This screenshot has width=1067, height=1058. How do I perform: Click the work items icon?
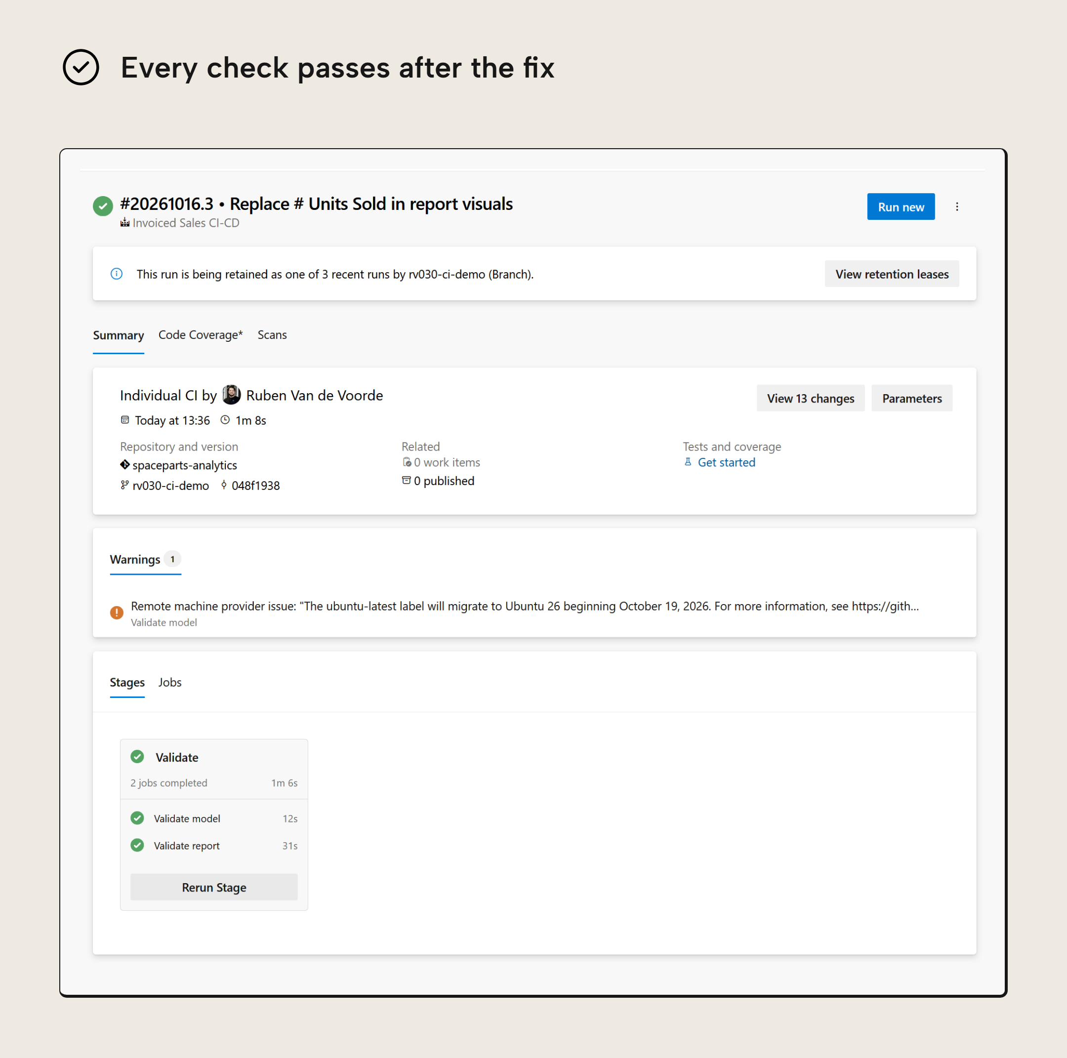[x=407, y=462]
